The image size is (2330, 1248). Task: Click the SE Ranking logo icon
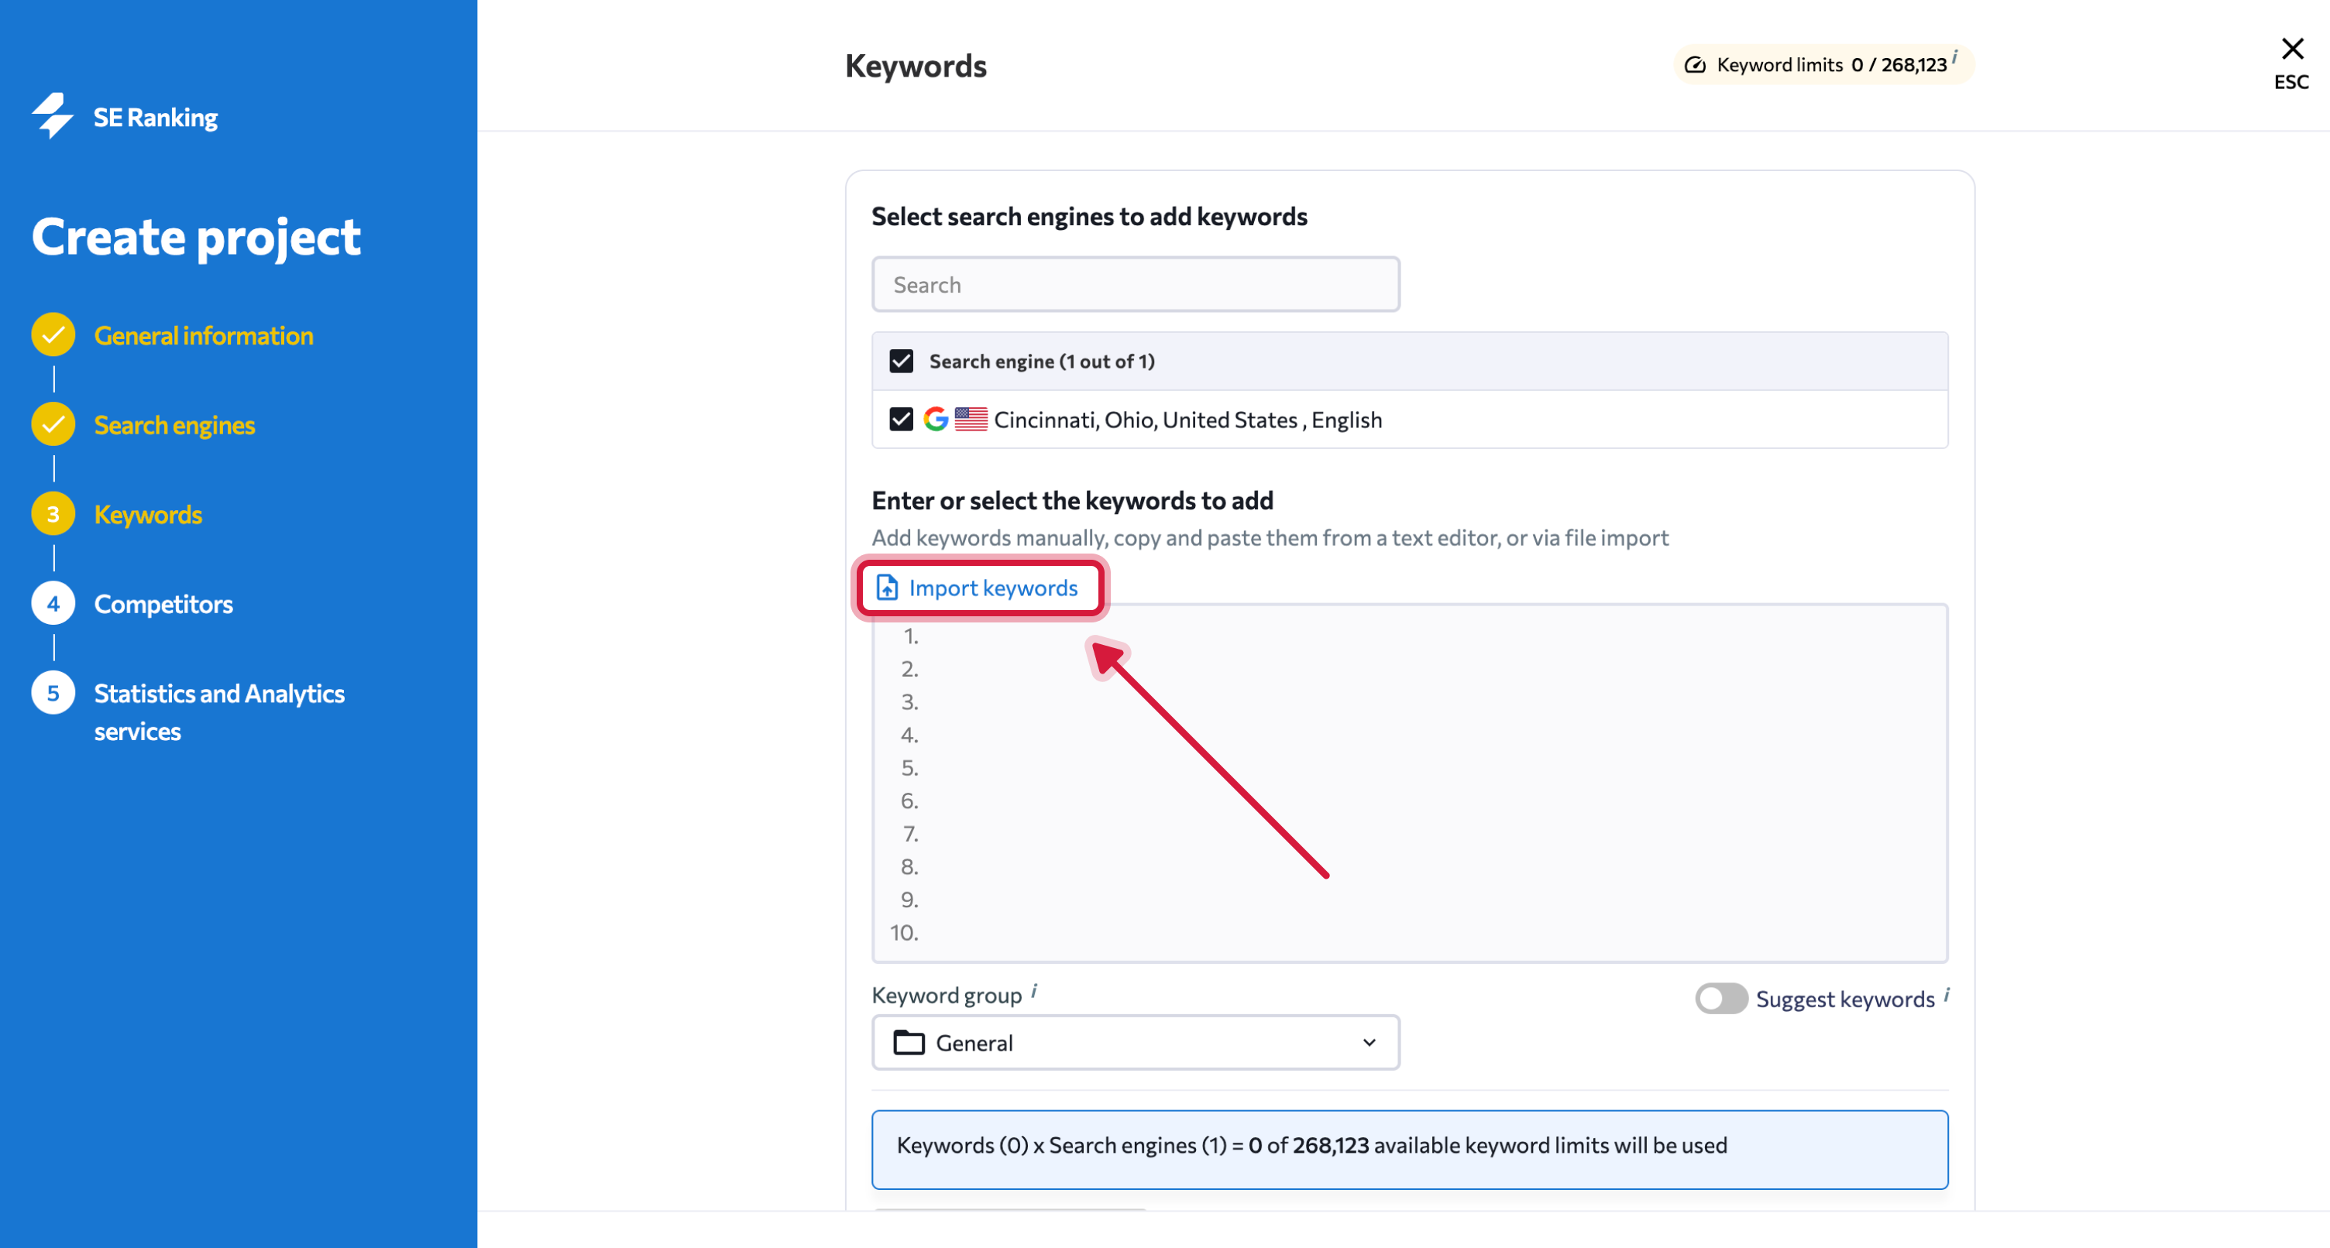[53, 116]
